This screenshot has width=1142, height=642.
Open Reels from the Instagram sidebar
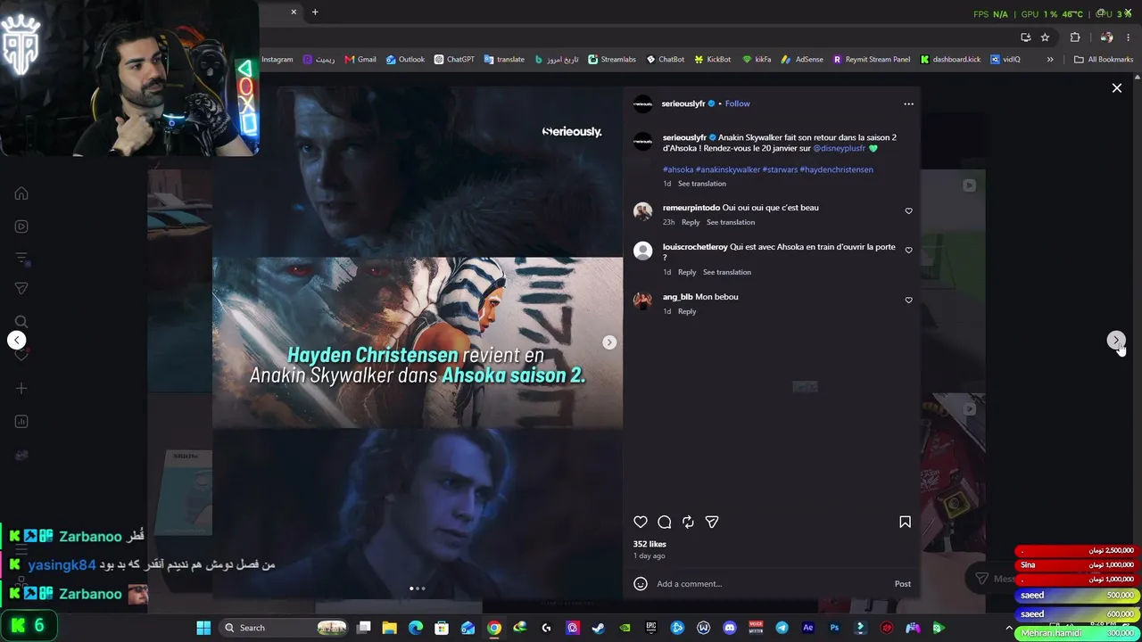21,226
